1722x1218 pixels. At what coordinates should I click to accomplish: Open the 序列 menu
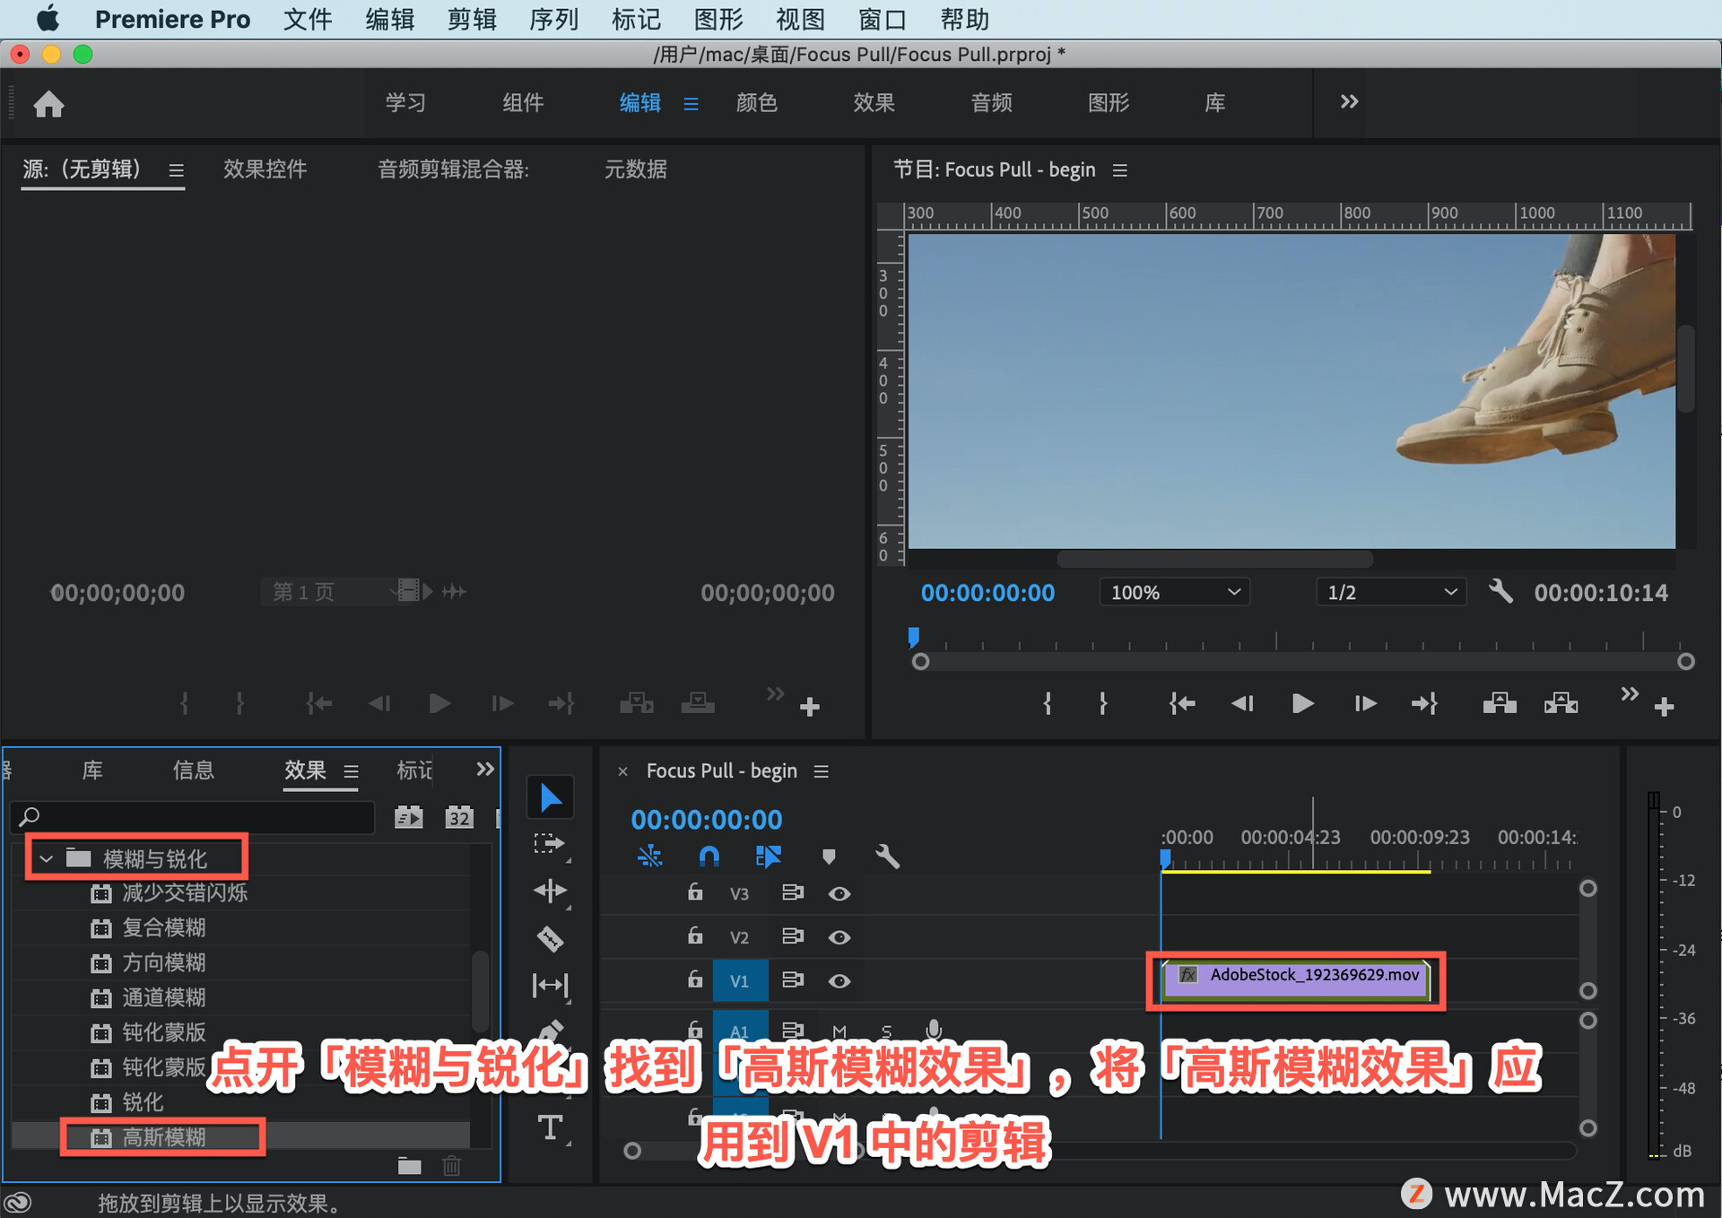(x=553, y=19)
